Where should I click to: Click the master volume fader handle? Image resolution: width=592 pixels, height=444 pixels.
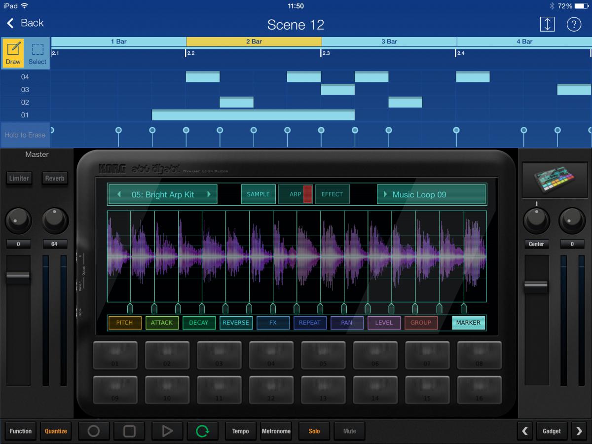pos(18,276)
